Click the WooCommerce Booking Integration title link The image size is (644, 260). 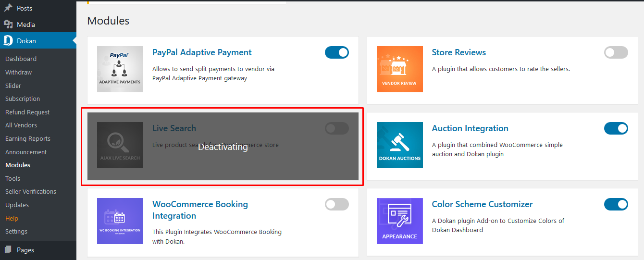[200, 210]
